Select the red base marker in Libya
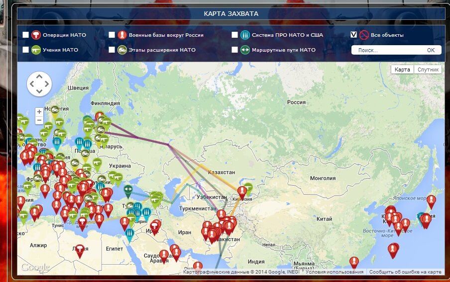450x282 pixels. tap(80, 251)
